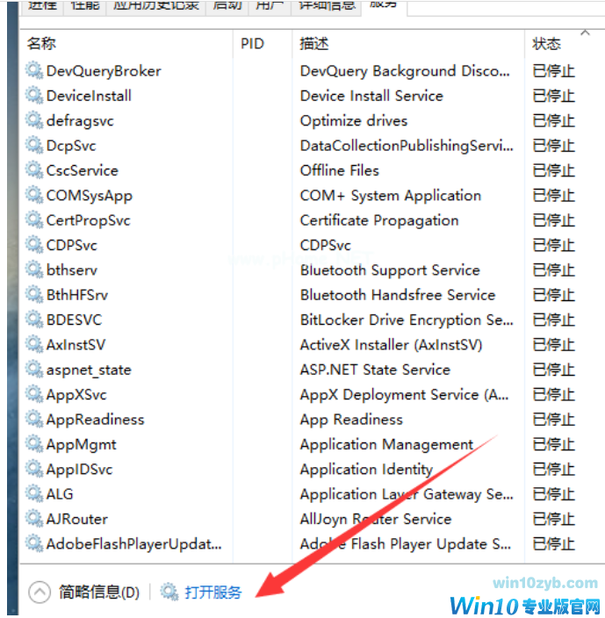
Task: Select the AJRouter service name
Action: coord(77,519)
